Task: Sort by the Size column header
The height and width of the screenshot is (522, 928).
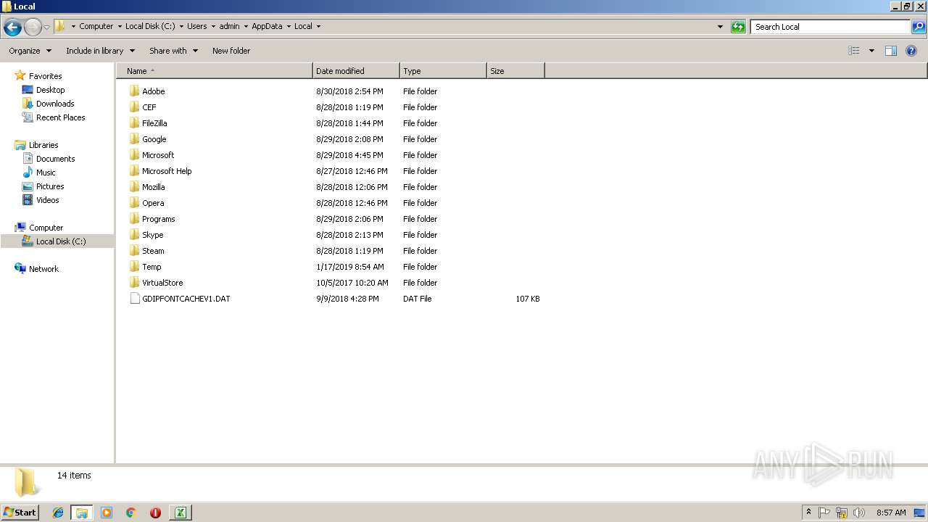Action: (515, 71)
